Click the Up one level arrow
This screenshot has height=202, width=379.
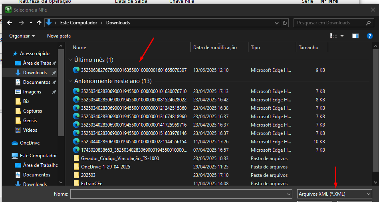tap(39, 23)
